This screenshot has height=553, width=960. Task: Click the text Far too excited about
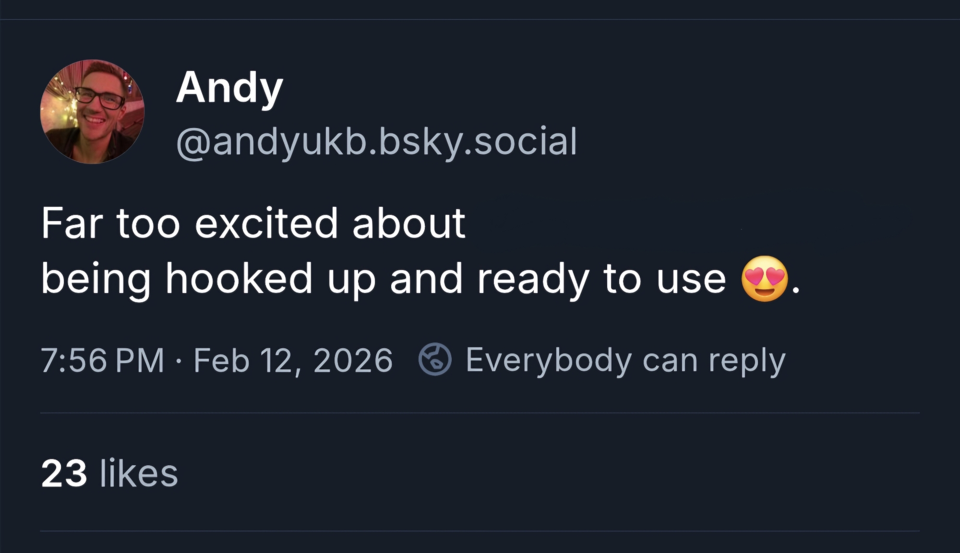[253, 224]
